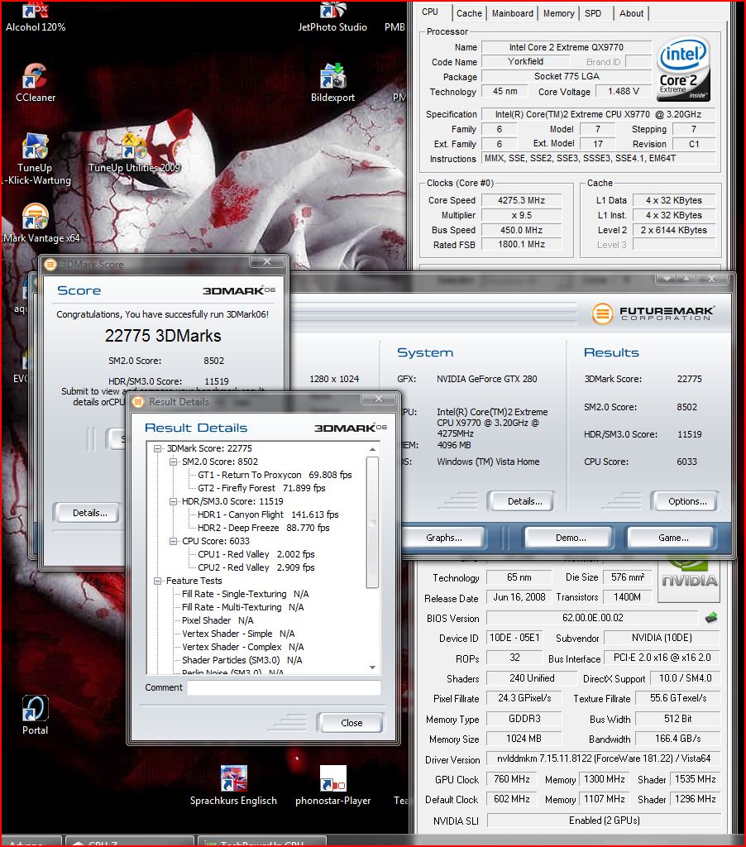This screenshot has height=847, width=746.
Task: Click the Result Details vertical scrollbar thumb
Action: coord(372,522)
